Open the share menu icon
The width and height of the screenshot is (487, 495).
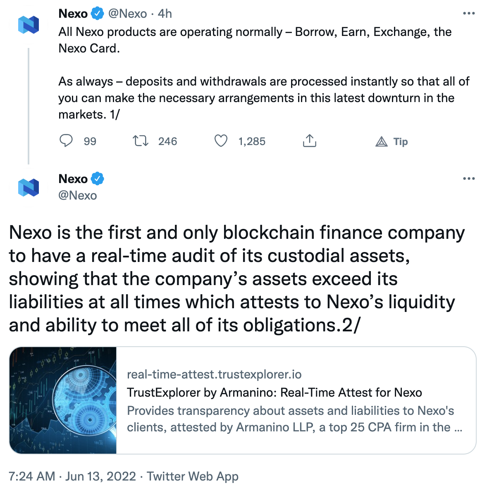(x=309, y=141)
